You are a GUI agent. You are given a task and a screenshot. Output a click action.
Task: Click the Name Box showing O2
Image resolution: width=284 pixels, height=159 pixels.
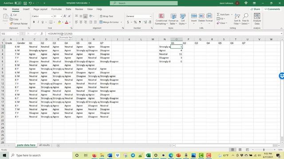click(x=10, y=34)
